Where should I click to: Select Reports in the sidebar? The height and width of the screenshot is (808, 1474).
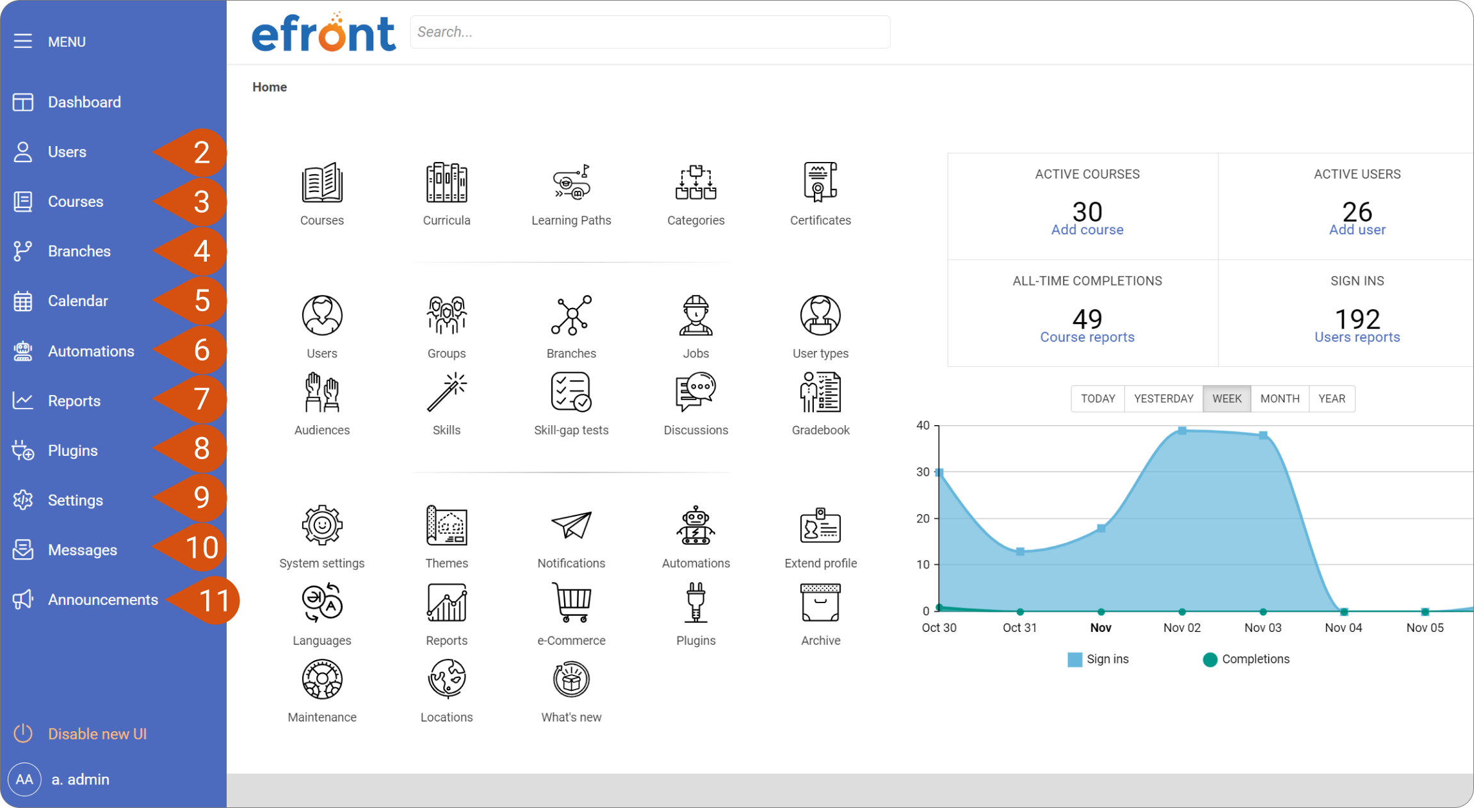pyautogui.click(x=74, y=400)
